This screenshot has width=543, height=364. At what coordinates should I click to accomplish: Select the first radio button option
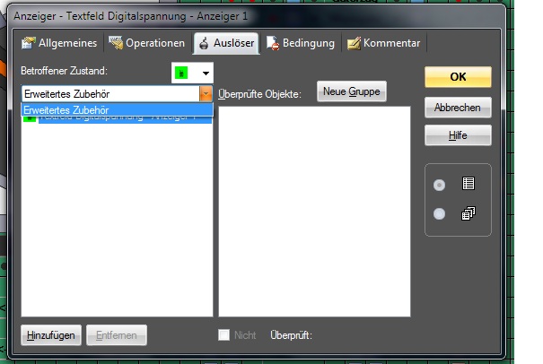click(439, 185)
